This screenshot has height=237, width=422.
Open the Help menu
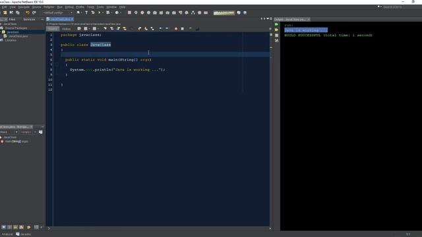(x=122, y=7)
